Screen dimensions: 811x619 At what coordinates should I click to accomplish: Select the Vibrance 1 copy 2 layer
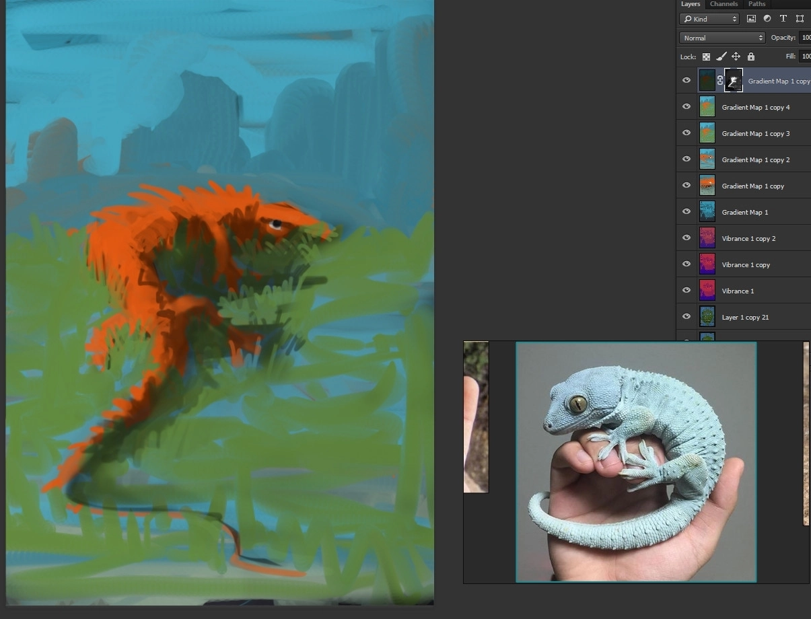coord(748,238)
